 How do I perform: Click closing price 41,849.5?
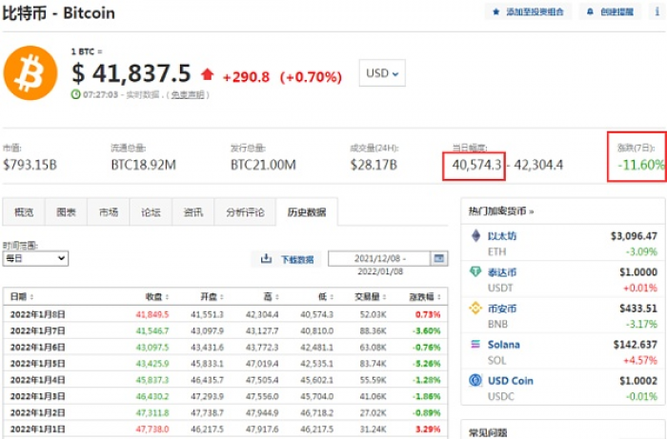pyautogui.click(x=152, y=314)
